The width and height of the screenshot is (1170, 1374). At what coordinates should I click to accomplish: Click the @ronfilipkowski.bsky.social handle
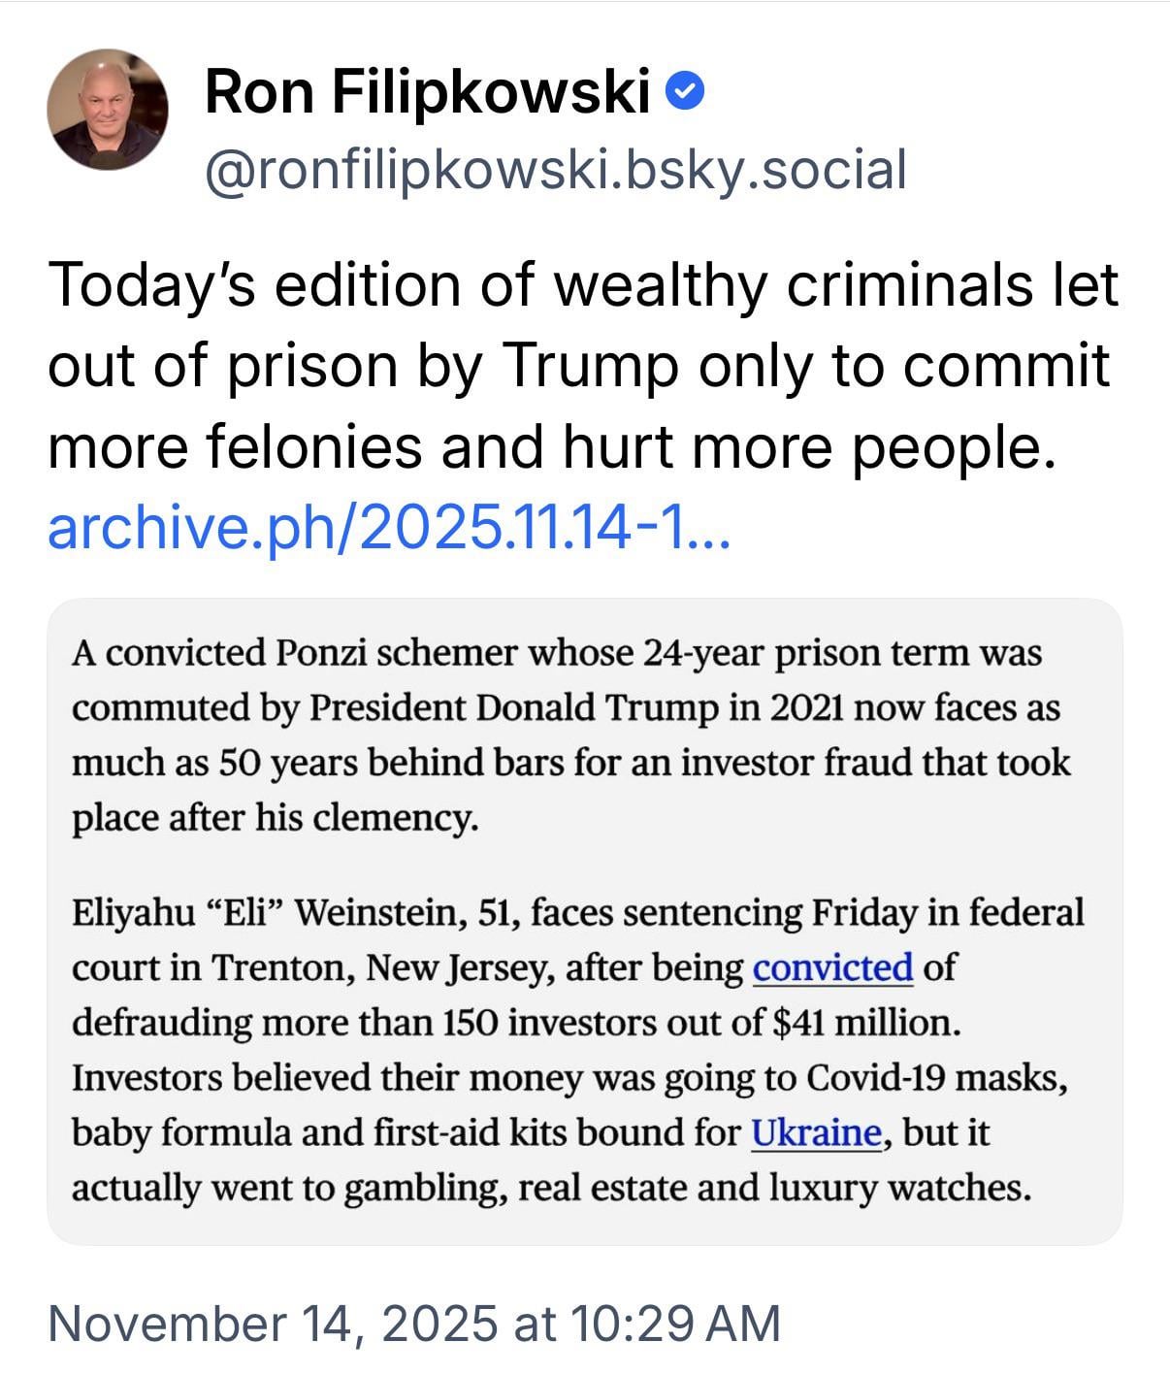pyautogui.click(x=555, y=170)
